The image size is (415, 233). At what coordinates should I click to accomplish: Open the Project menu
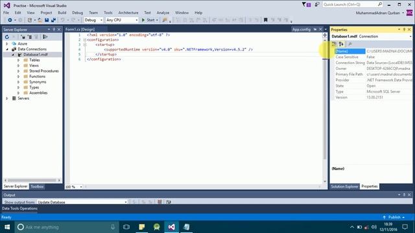(x=46, y=13)
